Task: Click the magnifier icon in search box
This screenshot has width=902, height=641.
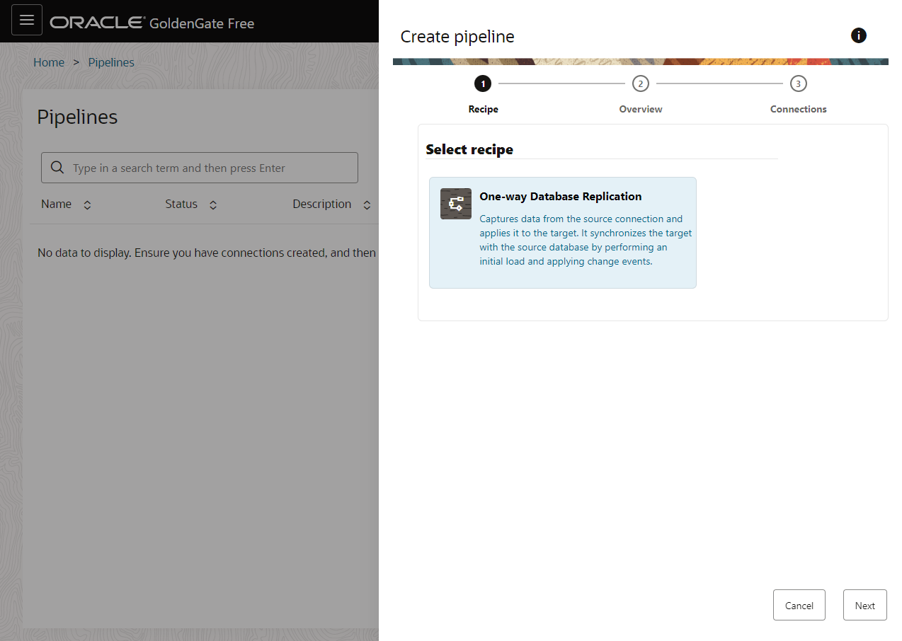Action: 57,168
